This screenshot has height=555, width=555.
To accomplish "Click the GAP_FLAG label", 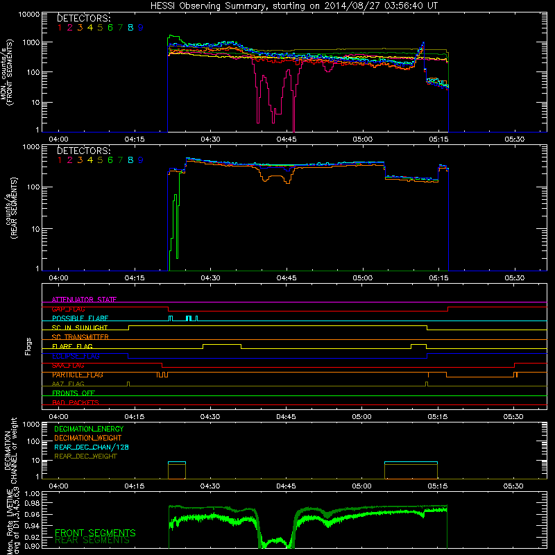I will 68,309.
